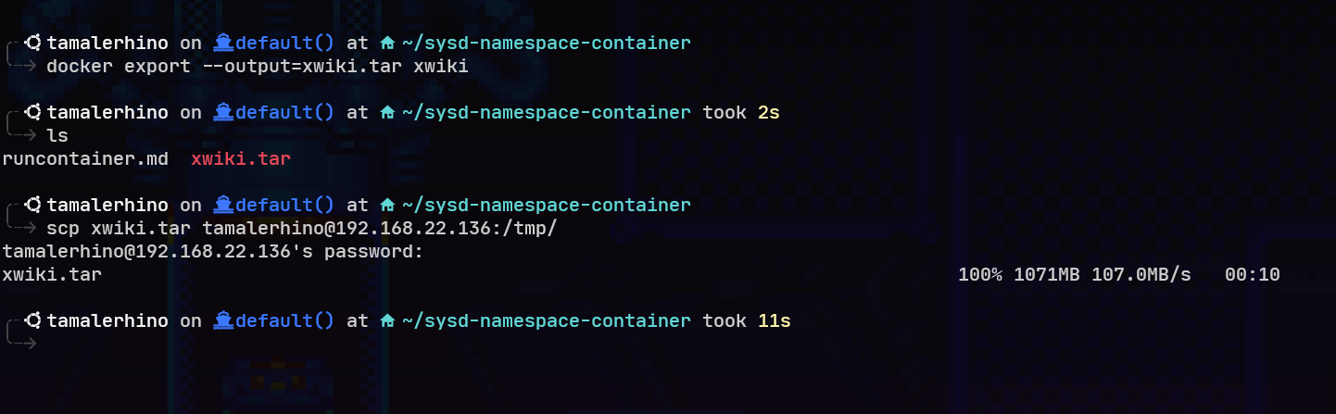Click the 100% transfer progress indicator
This screenshot has height=414, width=1336.
tap(980, 275)
